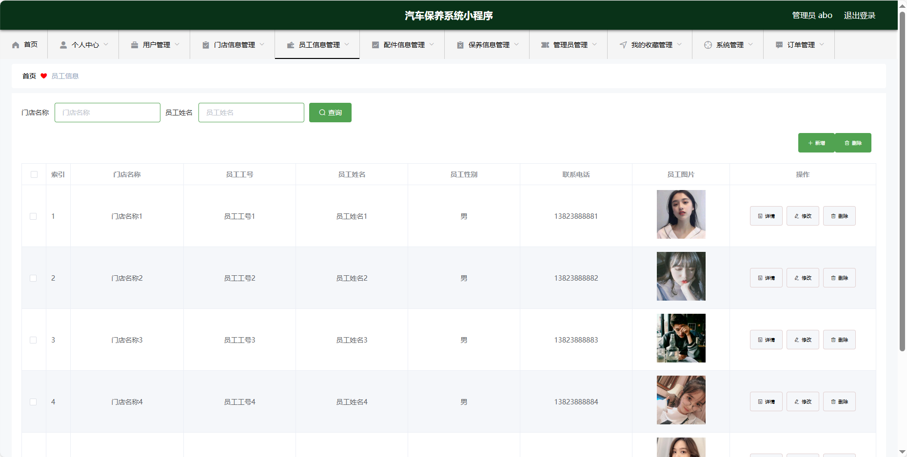Click the trash icon in row 员工姓名3

[833, 340]
